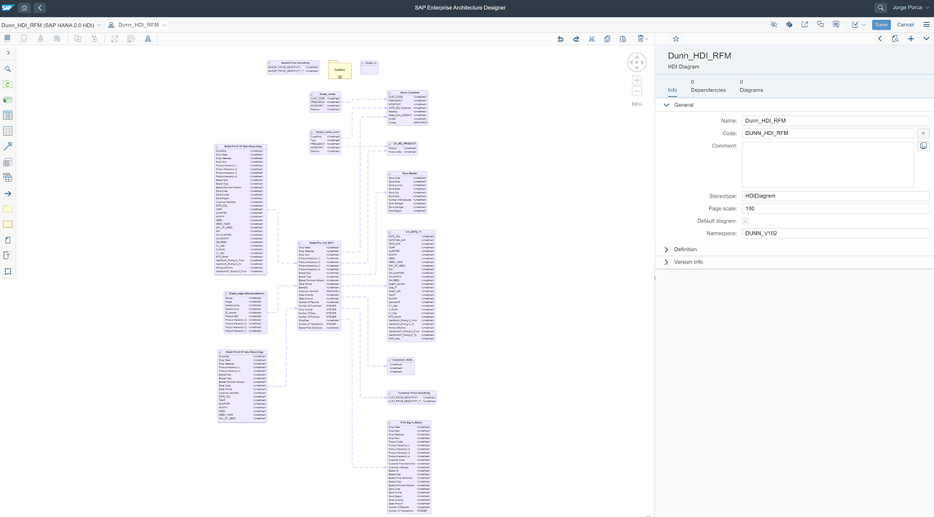Image resolution: width=934 pixels, height=517 pixels.
Task: Toggle the Default diagram checkbox
Action: [x=745, y=220]
